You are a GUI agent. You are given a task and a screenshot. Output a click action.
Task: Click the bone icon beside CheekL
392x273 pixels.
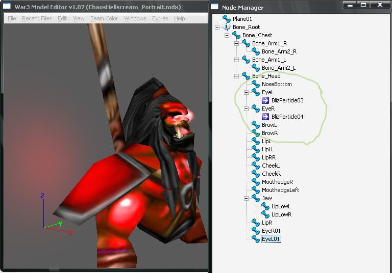tap(256, 166)
